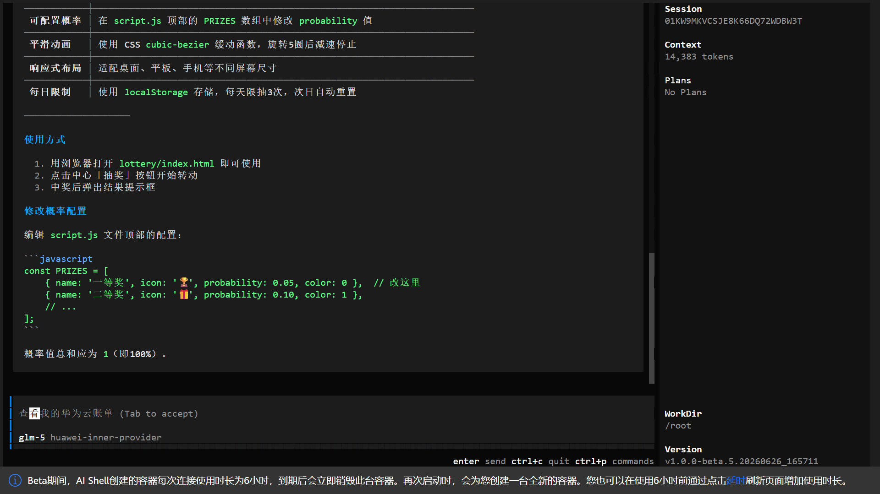The height and width of the screenshot is (494, 880).
Task: Click the lottery/index.html file path
Action: point(167,163)
